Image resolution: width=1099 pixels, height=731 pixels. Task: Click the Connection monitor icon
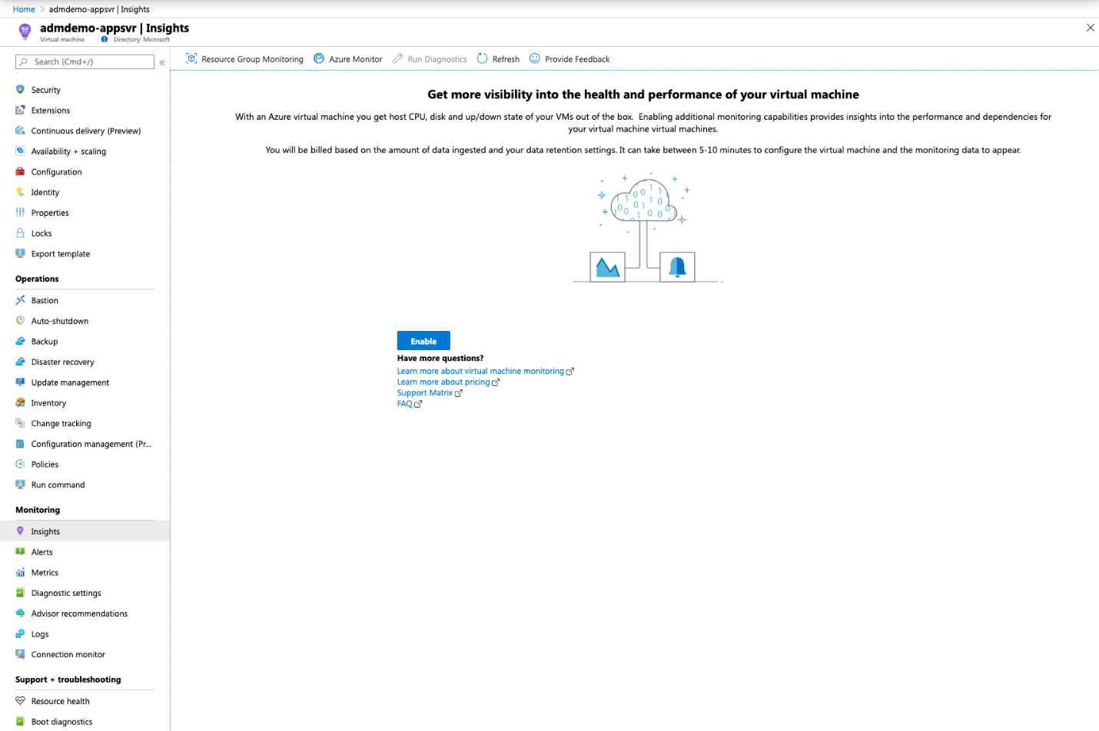pyautogui.click(x=20, y=654)
